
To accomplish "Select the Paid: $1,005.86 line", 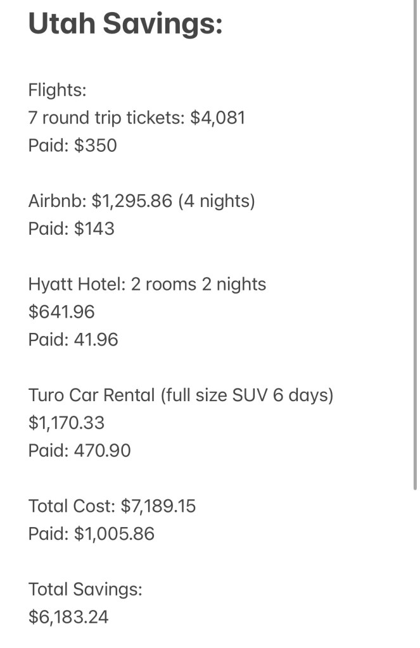I will [91, 534].
